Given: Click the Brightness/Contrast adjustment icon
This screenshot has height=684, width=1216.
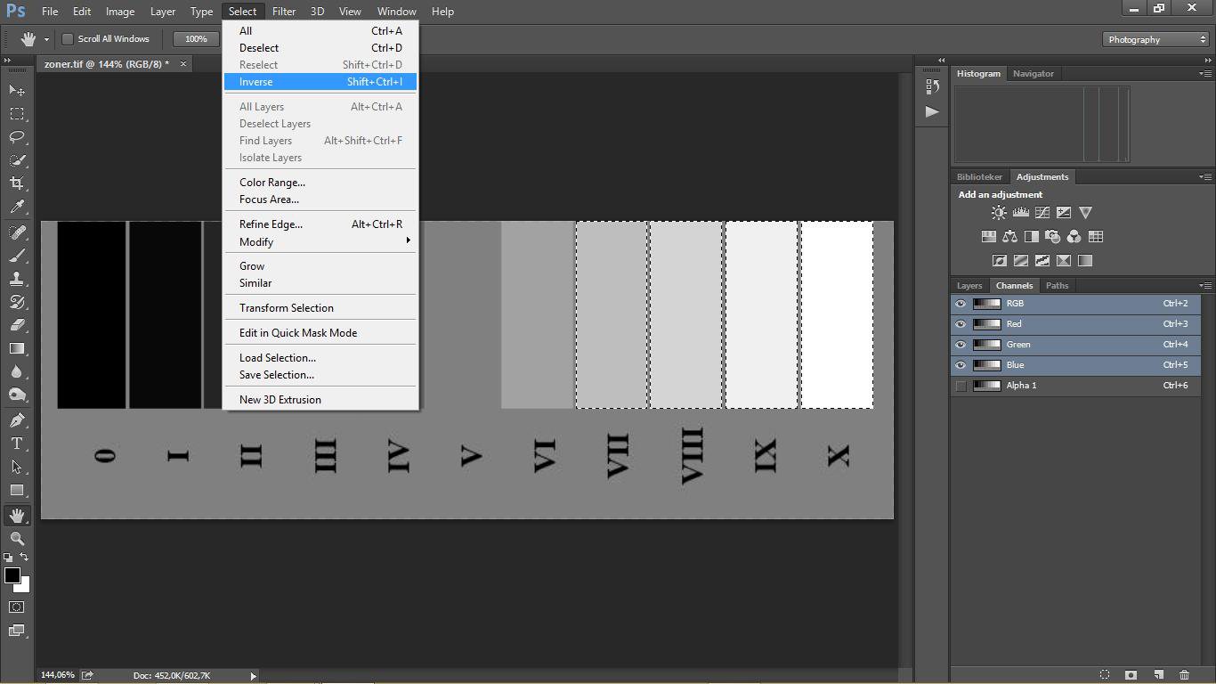Looking at the screenshot, I should click(x=999, y=213).
